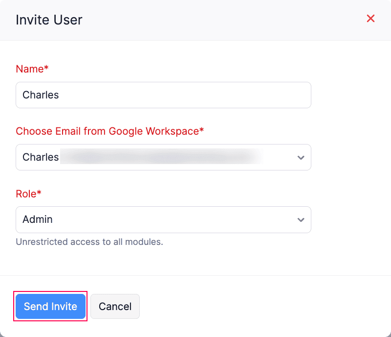Click the Choose Email from Google Workspace label
This screenshot has height=337, width=391.
(x=108, y=131)
